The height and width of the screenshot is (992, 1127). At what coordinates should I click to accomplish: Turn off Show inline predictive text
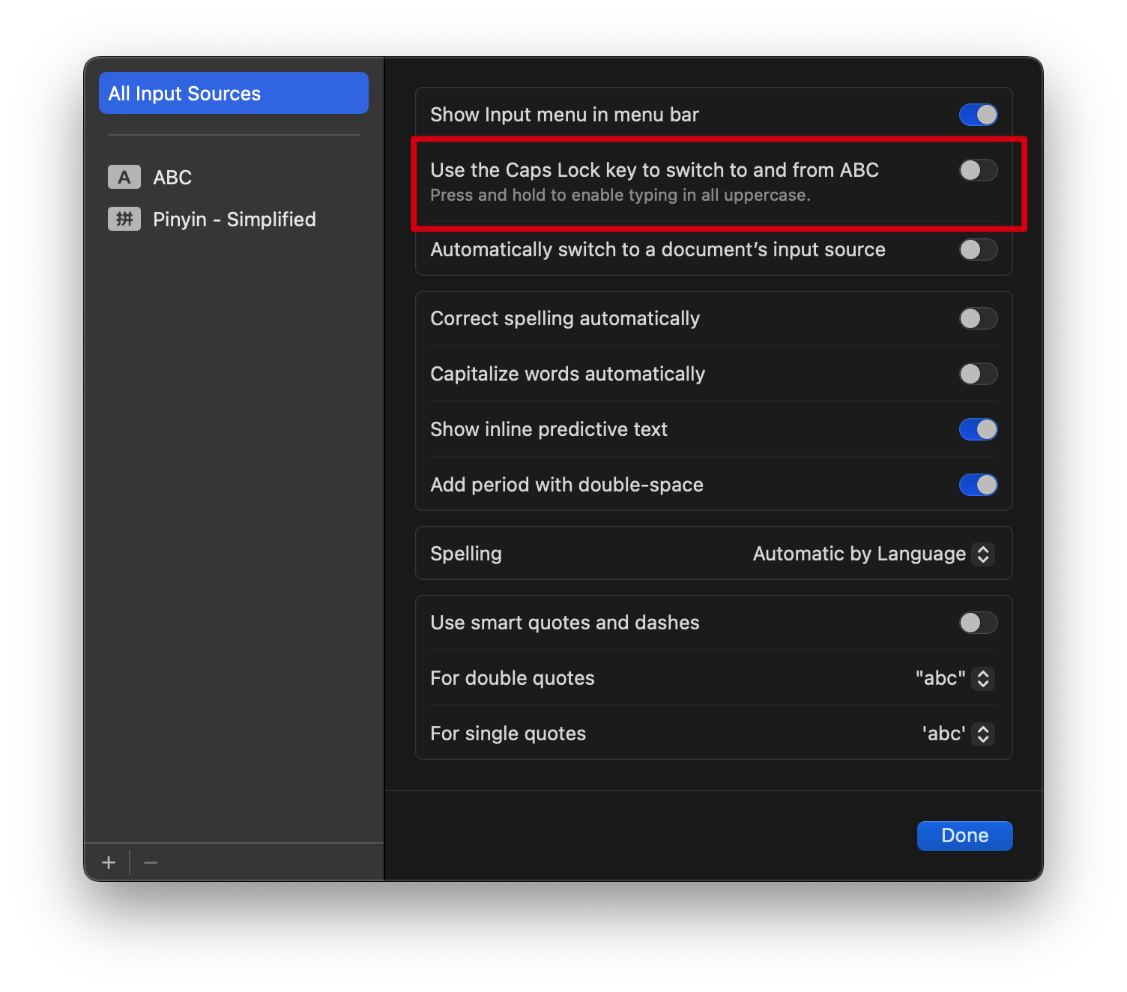tap(978, 429)
